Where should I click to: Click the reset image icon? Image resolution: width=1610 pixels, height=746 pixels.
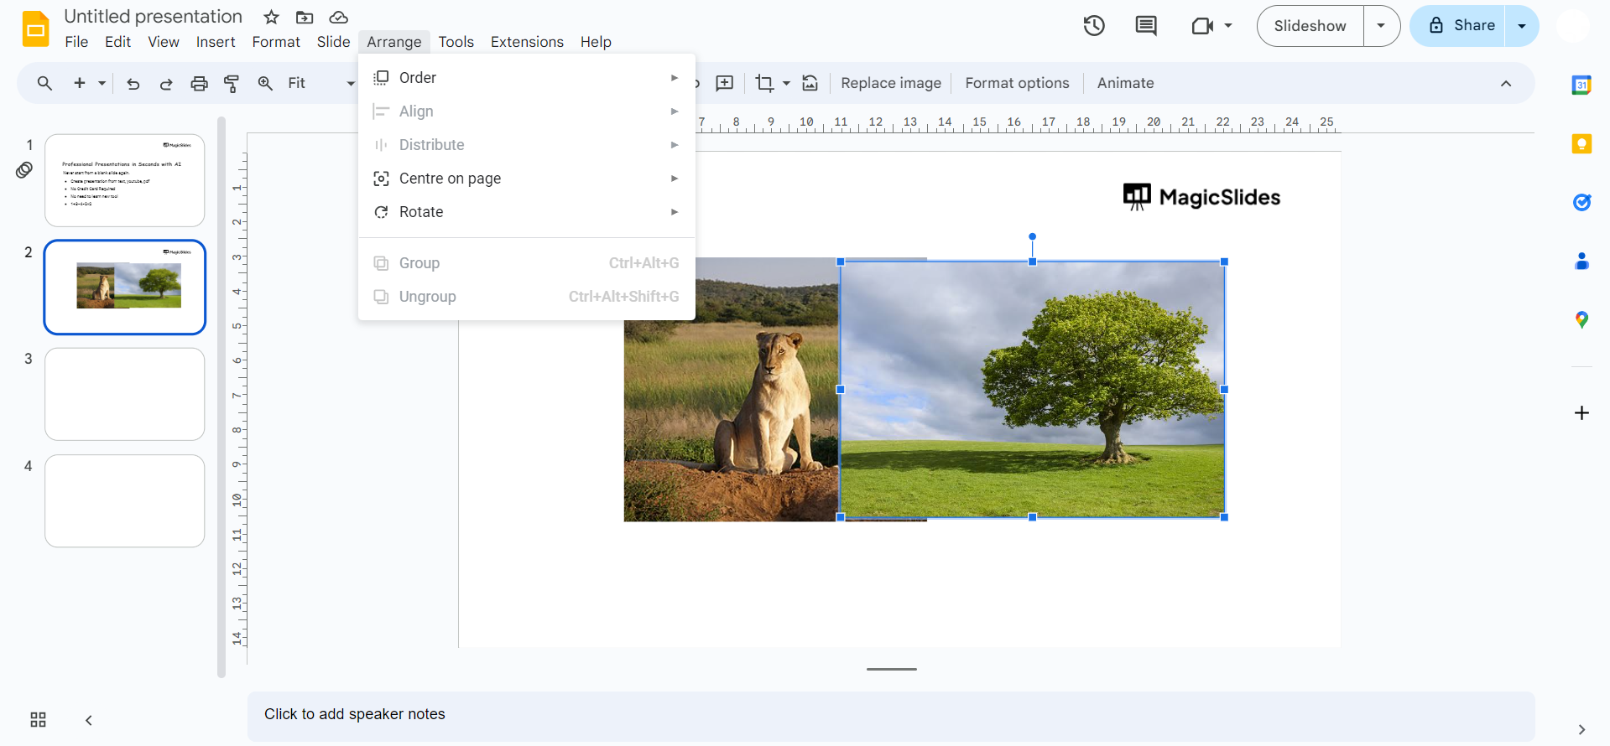[x=810, y=83]
